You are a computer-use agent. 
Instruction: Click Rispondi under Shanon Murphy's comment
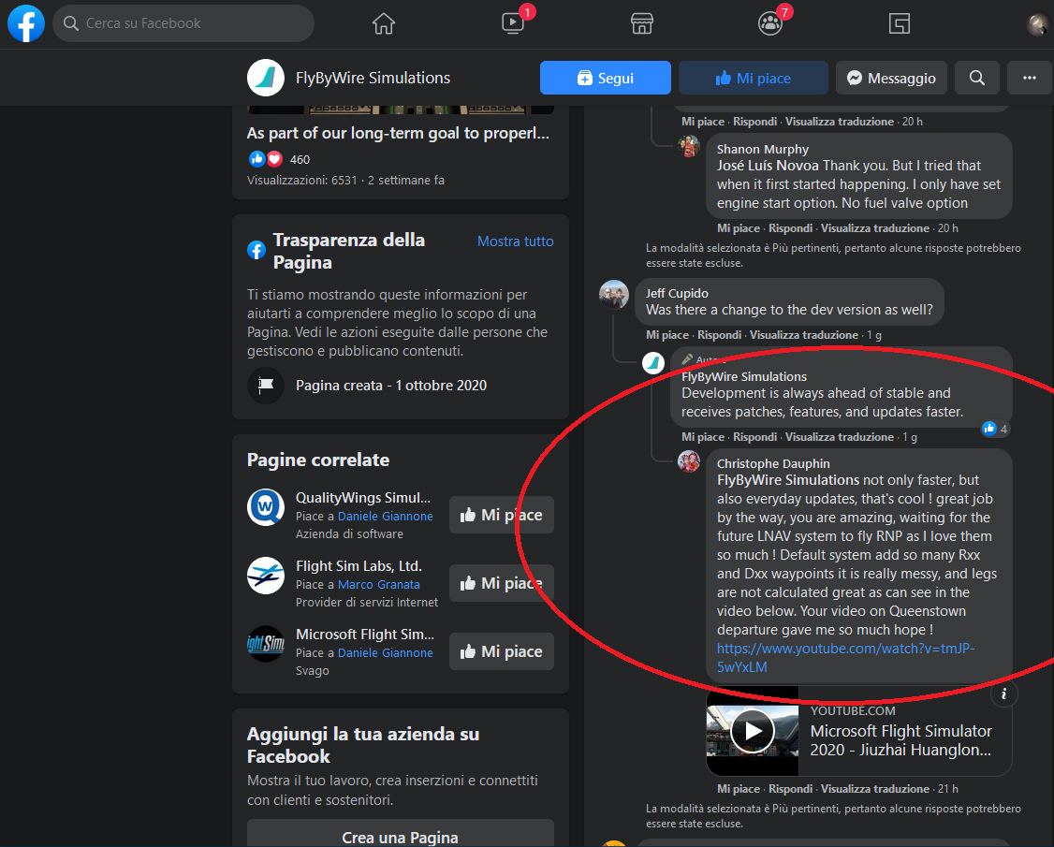click(x=790, y=228)
